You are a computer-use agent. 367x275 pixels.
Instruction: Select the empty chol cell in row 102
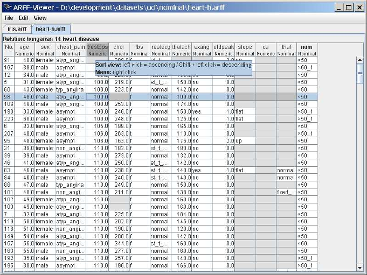click(119, 200)
